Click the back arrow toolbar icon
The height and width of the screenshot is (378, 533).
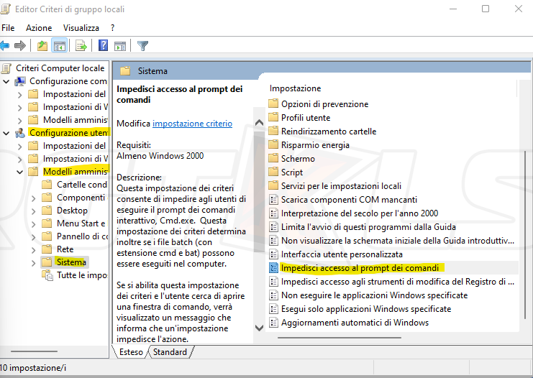4,46
